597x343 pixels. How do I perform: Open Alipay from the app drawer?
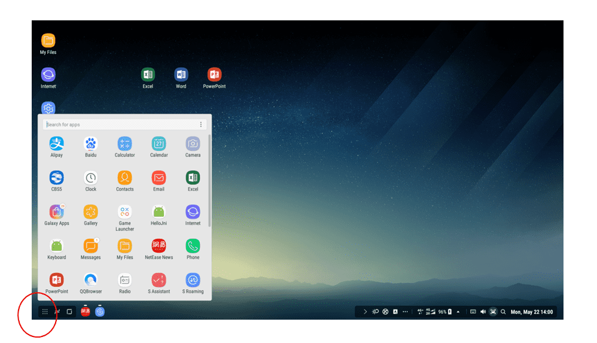[56, 144]
